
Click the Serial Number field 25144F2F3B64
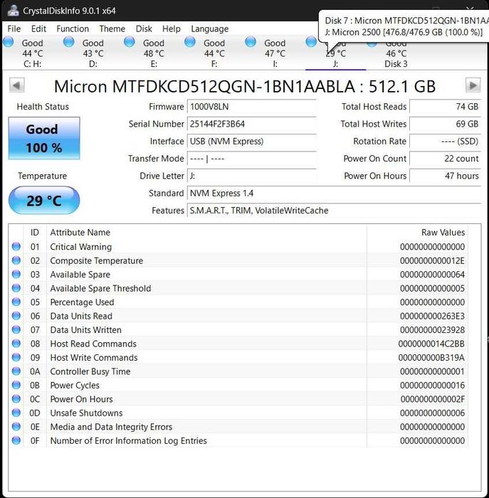pyautogui.click(x=252, y=124)
